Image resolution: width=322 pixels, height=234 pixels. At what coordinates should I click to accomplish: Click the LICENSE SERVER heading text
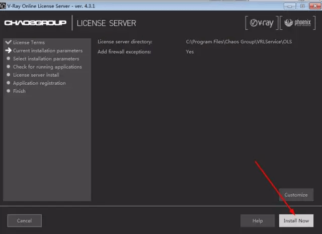coord(107,23)
